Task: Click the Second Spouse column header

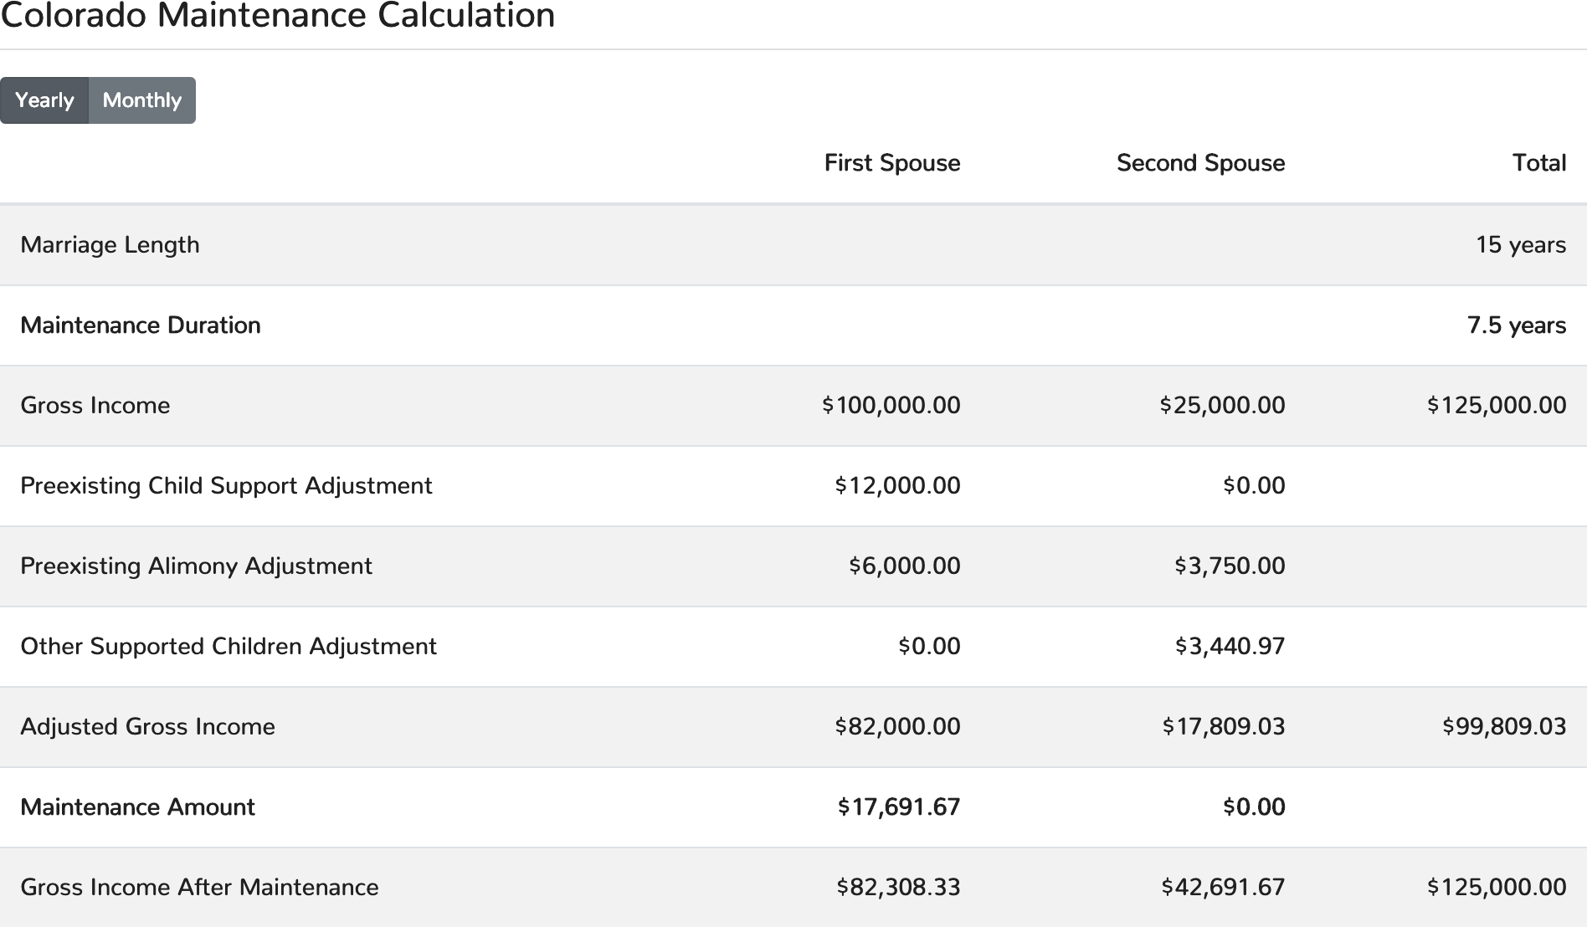Action: 1199,163
